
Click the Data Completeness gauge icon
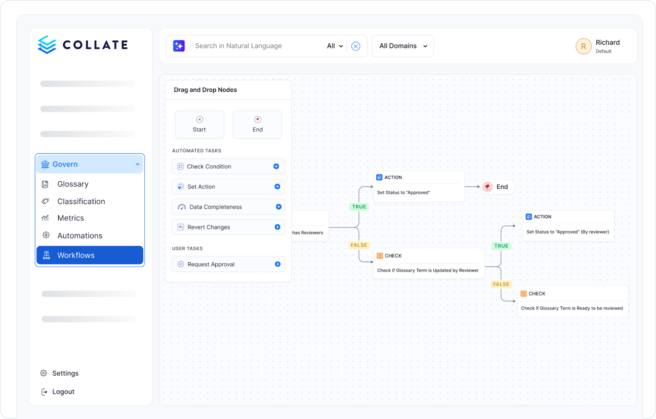tap(182, 207)
